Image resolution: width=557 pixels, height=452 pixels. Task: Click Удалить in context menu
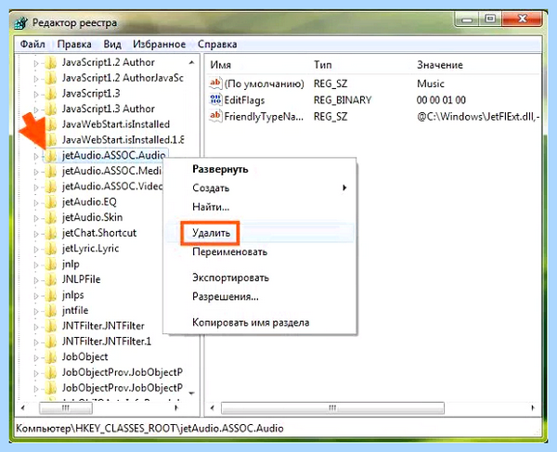[211, 233]
